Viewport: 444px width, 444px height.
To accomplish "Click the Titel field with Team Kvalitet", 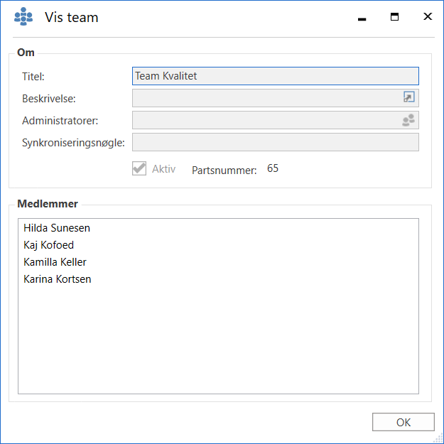I will pos(275,76).
